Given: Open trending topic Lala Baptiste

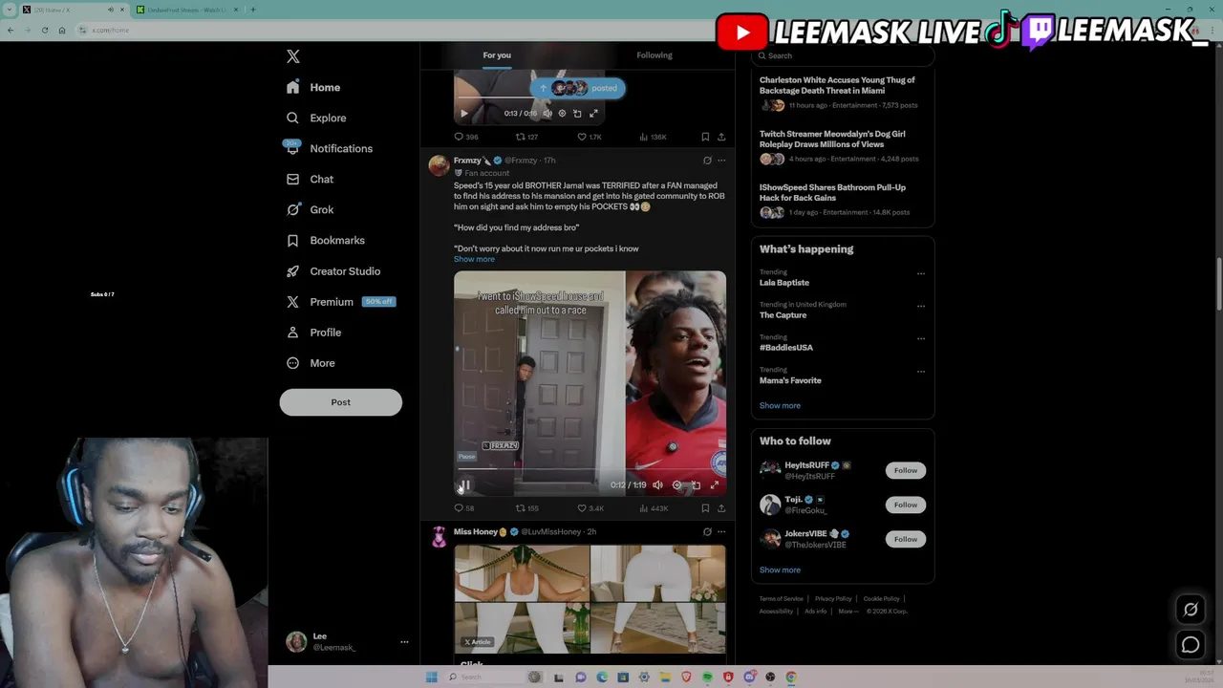Looking at the screenshot, I should 784,283.
